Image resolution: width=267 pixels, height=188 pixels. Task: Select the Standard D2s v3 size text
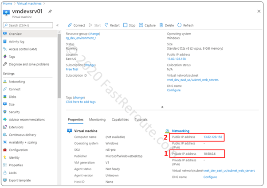click(x=195, y=48)
